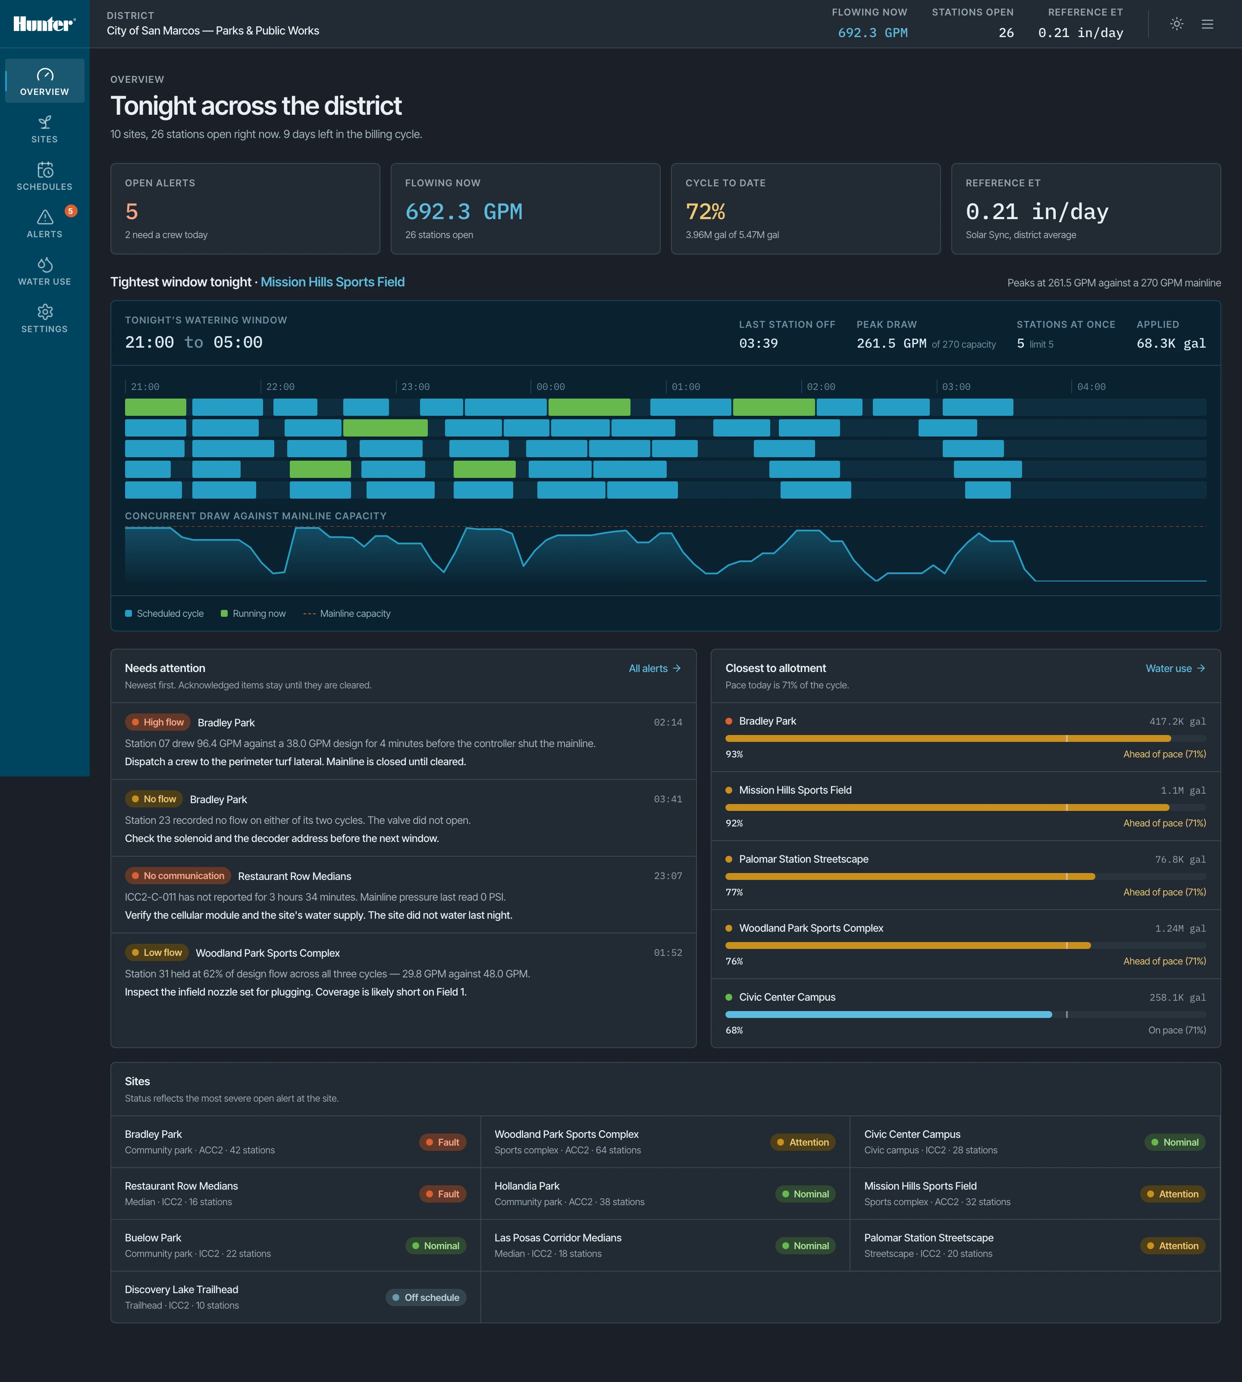Viewport: 1242px width, 1382px height.
Task: Open Discovery Lake Trailhead site row
Action: click(295, 1297)
